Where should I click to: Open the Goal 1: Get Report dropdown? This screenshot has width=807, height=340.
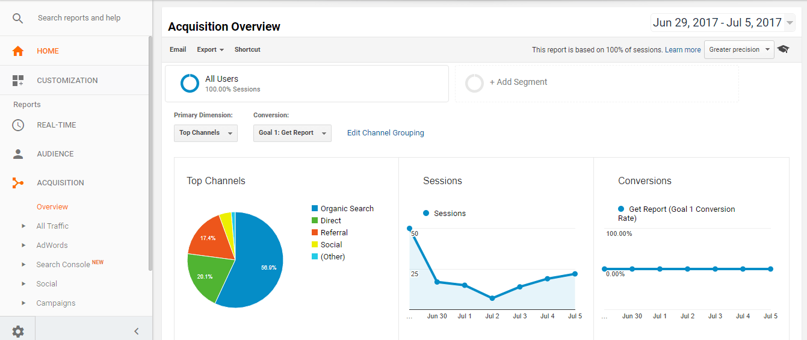[292, 133]
